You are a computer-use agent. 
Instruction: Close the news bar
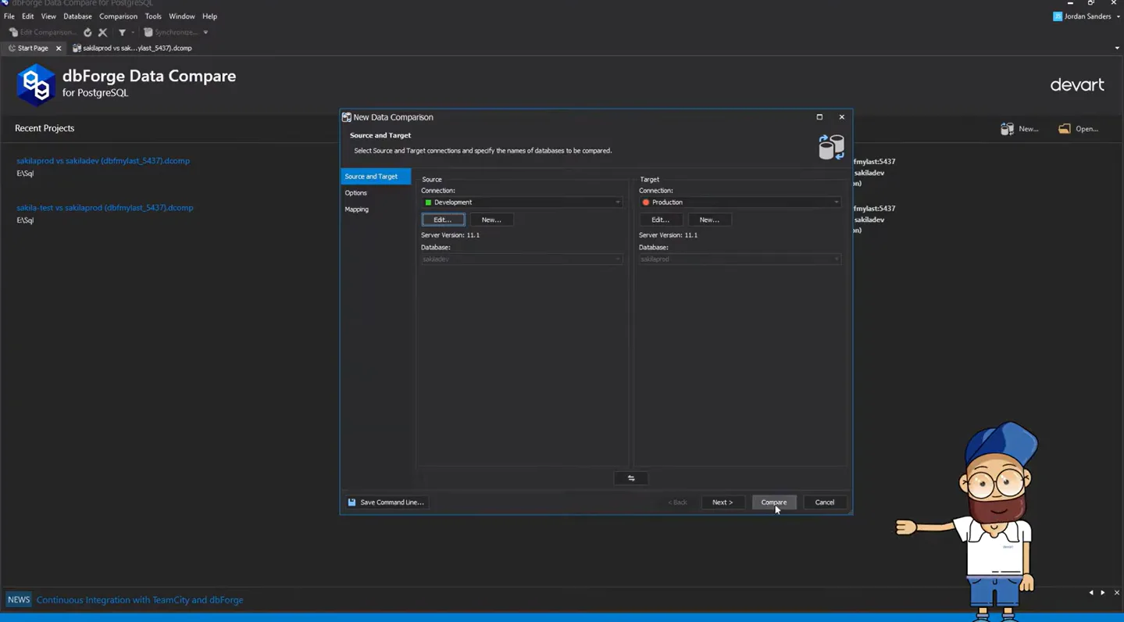coord(1116,593)
